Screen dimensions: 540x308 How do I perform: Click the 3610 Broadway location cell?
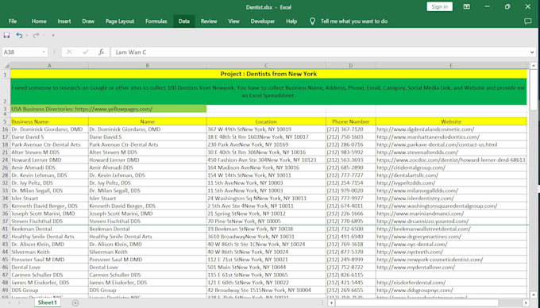tap(266, 237)
